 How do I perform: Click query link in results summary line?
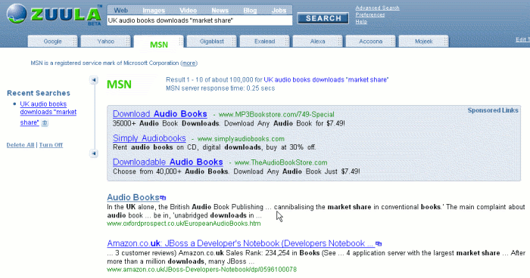[326, 80]
